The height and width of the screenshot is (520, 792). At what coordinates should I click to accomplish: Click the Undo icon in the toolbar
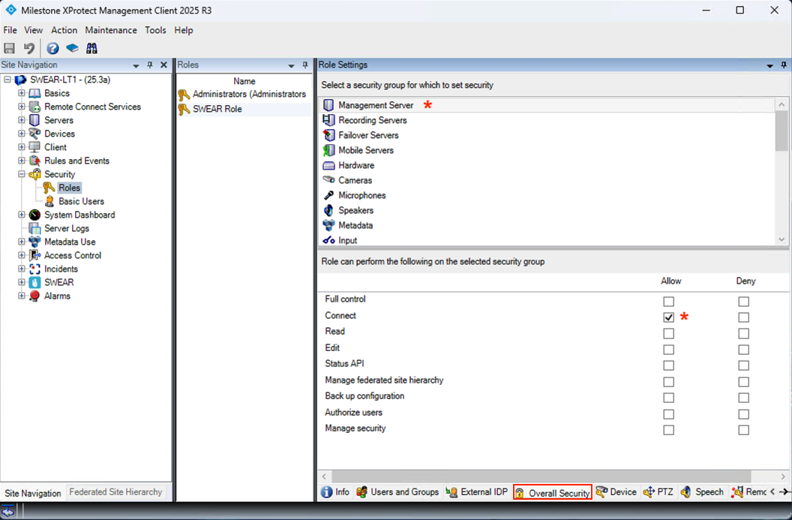[29, 48]
